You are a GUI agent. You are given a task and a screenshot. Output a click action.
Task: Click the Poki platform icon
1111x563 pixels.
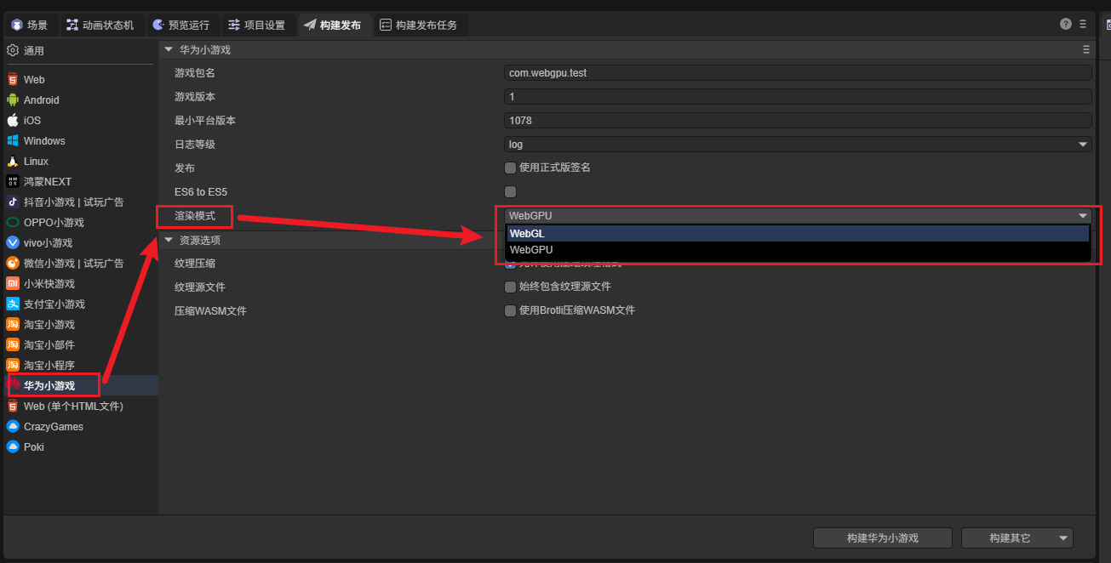(x=13, y=446)
